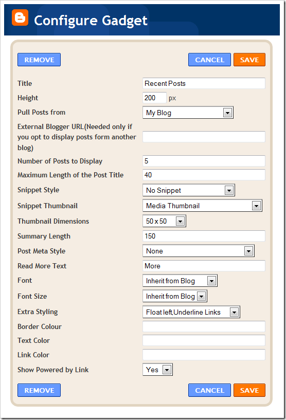Expand the Post Meta Style dropdown
This screenshot has width=286, height=420.
(199, 251)
